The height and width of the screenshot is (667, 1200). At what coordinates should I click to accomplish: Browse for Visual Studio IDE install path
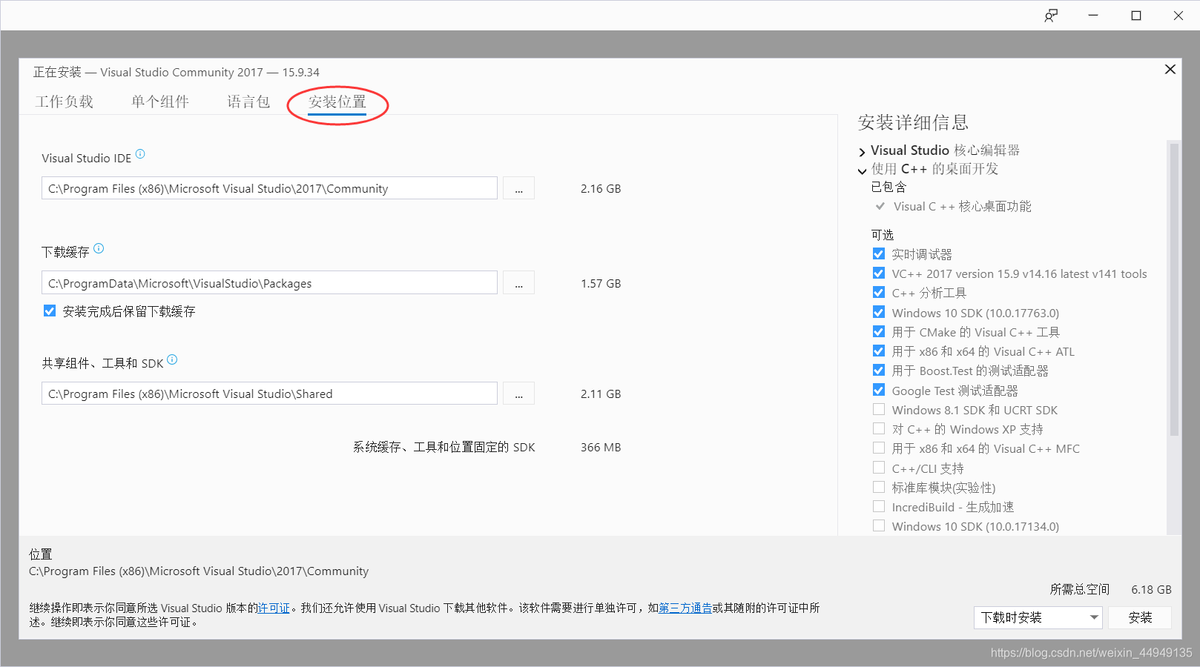pos(519,188)
